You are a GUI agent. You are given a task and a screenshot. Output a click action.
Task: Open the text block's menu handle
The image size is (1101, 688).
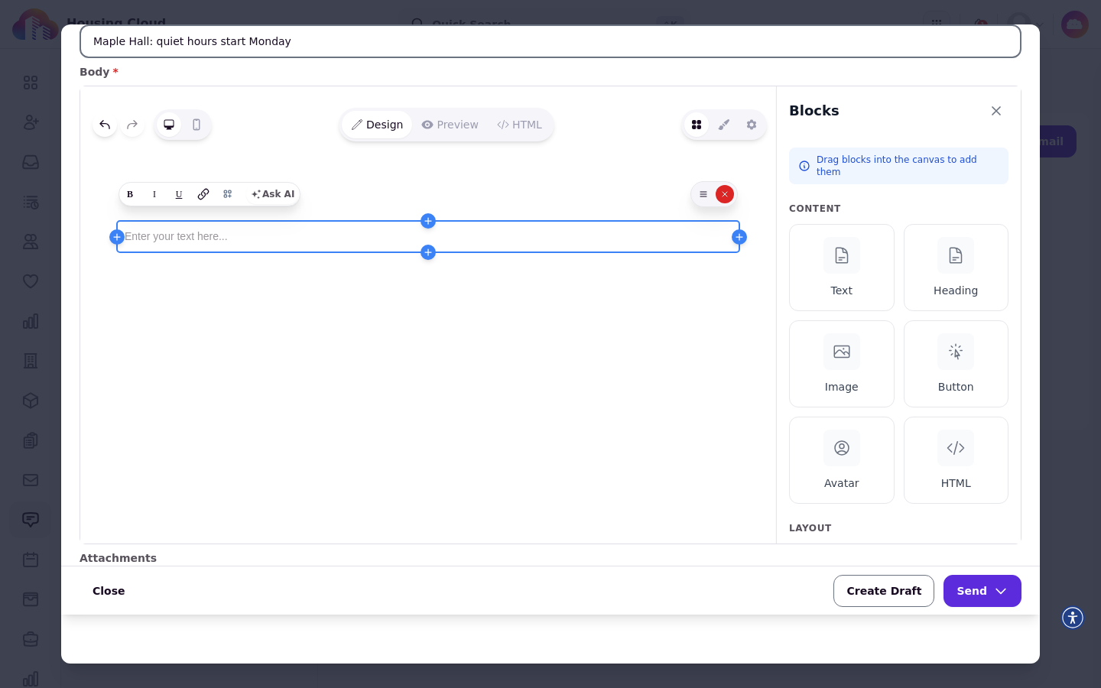(x=703, y=194)
